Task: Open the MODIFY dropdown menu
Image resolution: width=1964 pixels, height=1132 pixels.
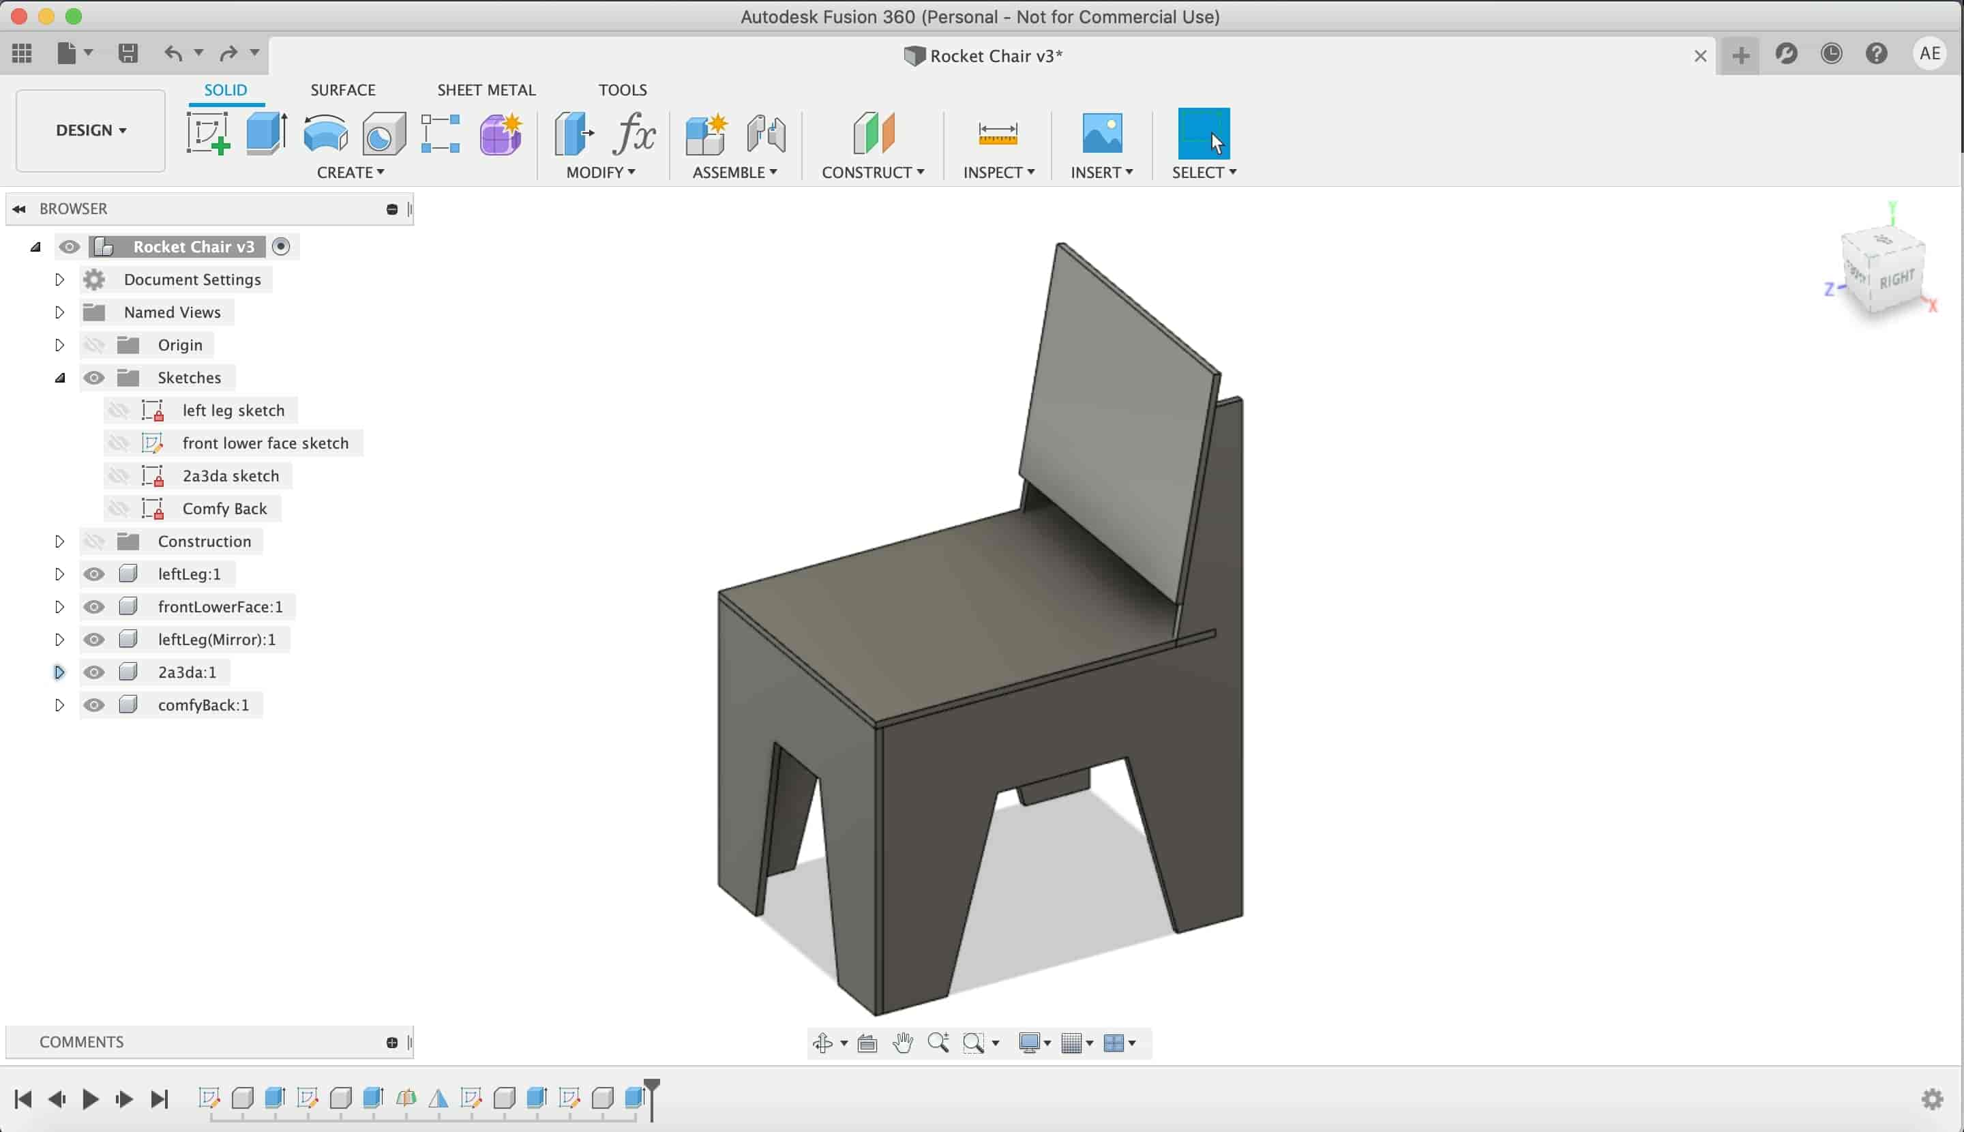Action: 600,173
